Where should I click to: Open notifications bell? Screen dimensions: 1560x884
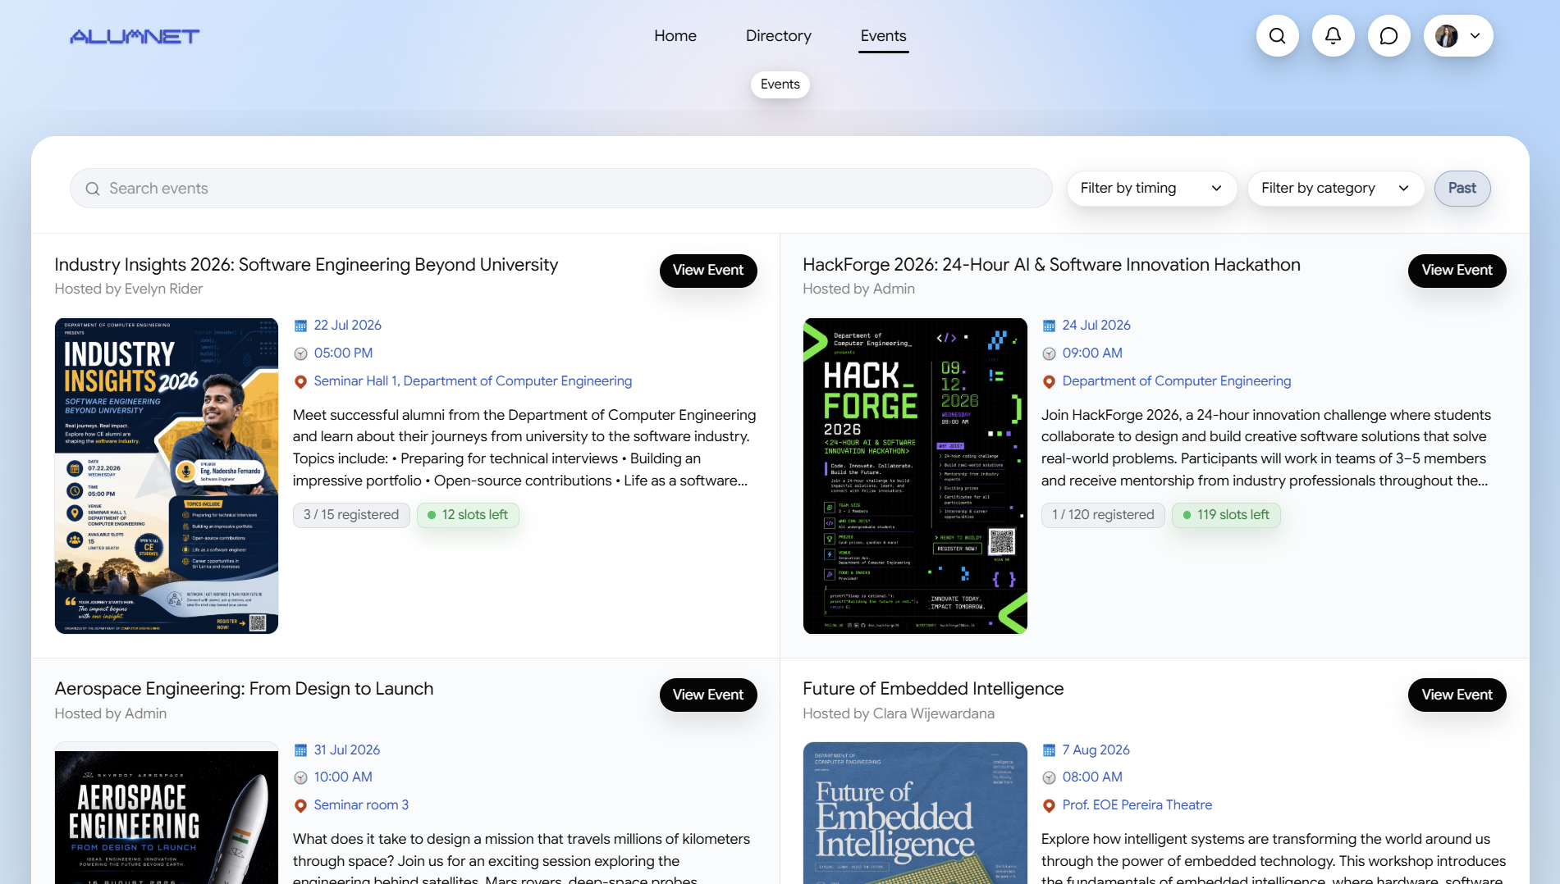[1333, 36]
